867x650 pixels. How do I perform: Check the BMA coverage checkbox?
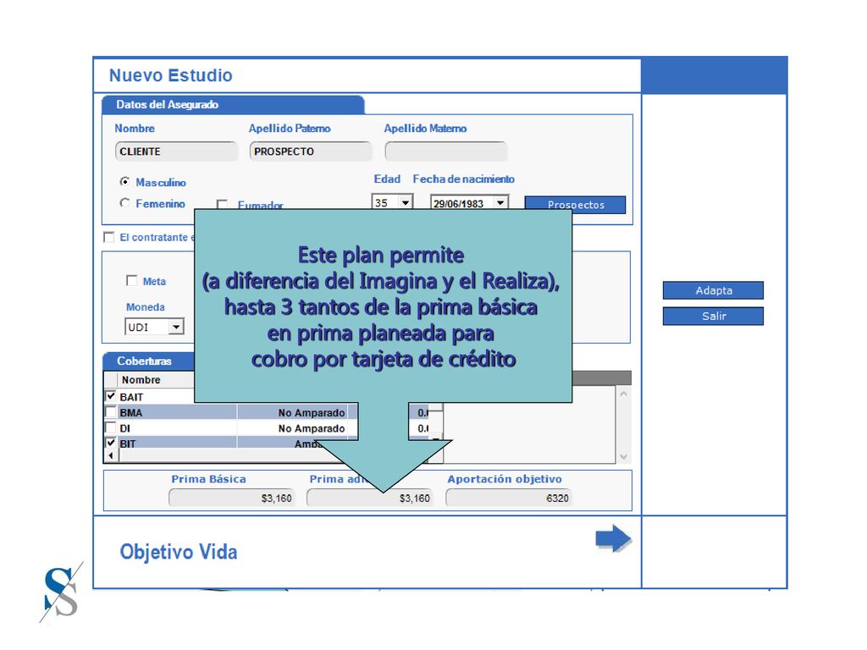111,412
